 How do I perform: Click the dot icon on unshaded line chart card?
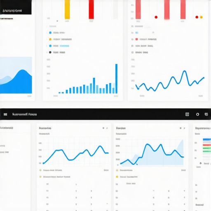click(103, 128)
